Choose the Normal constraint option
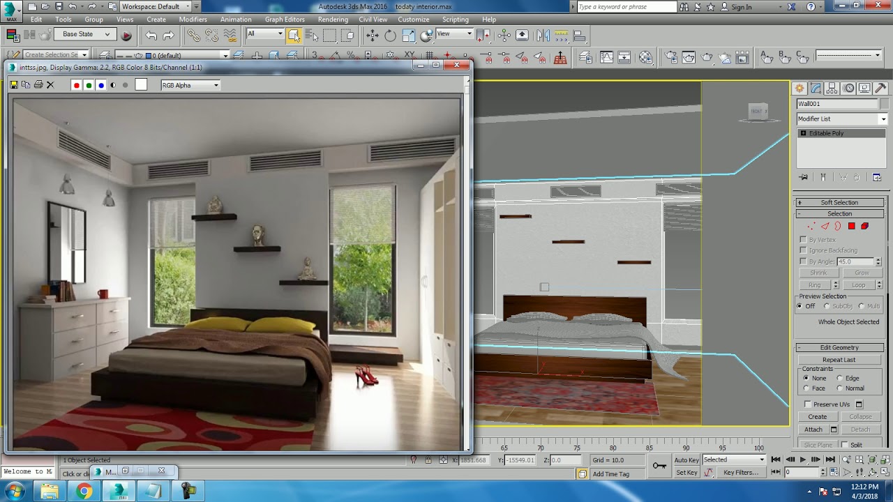Image resolution: width=893 pixels, height=502 pixels. click(x=840, y=388)
